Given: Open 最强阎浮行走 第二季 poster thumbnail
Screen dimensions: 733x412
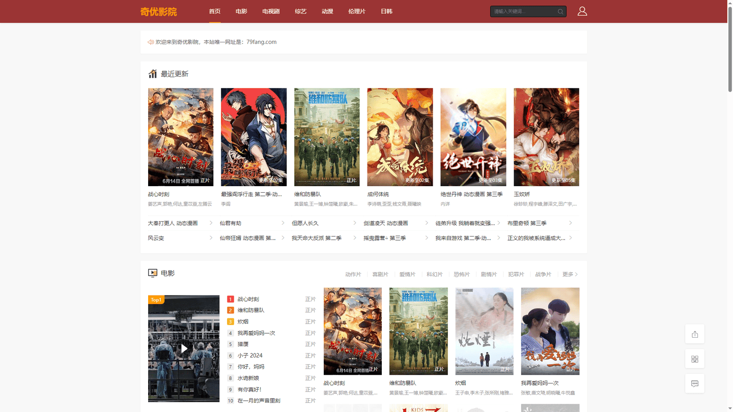Looking at the screenshot, I should point(253,137).
